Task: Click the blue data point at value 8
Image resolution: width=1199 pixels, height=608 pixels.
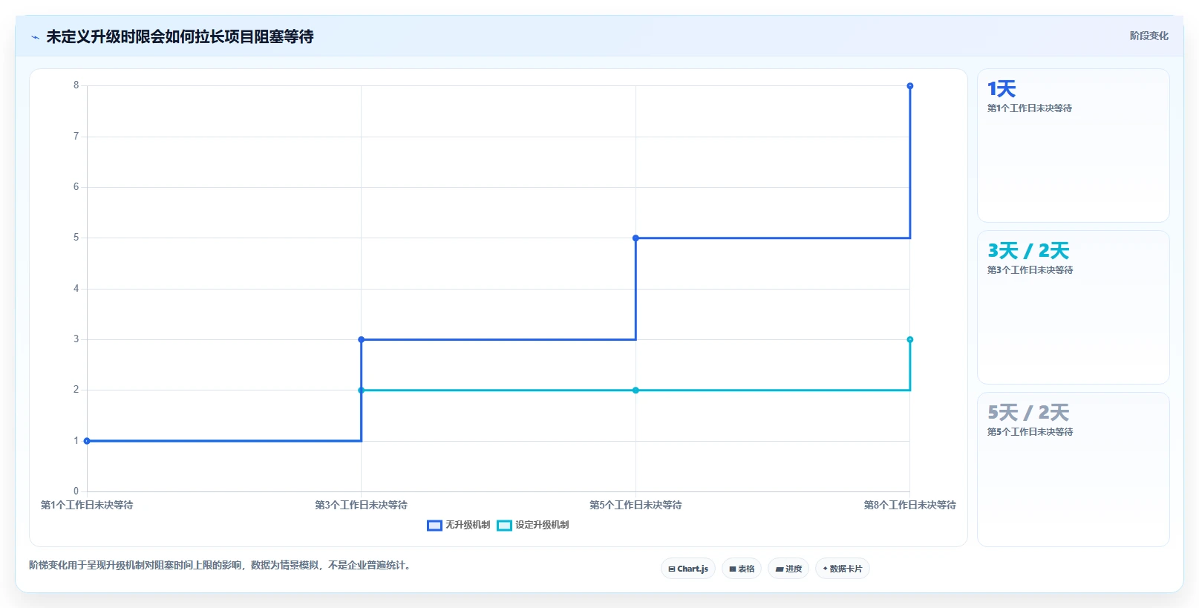Action: pyautogui.click(x=910, y=86)
